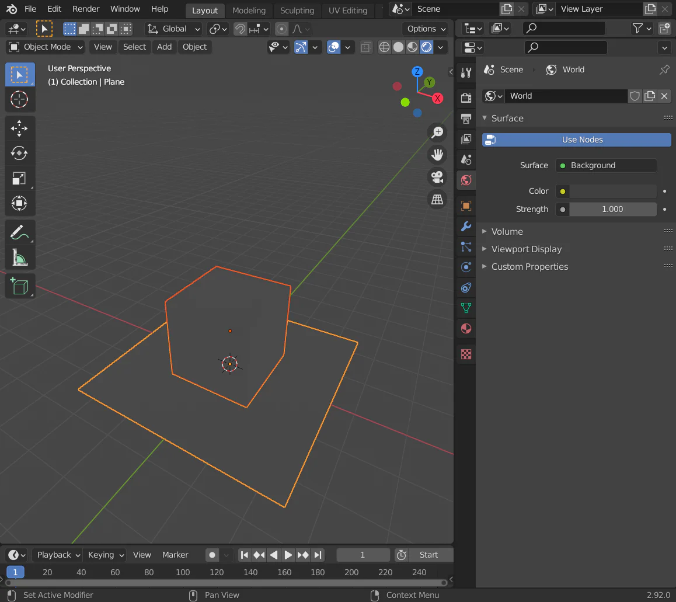Open Global transform orientation dropdown
The width and height of the screenshot is (676, 602).
pos(173,29)
